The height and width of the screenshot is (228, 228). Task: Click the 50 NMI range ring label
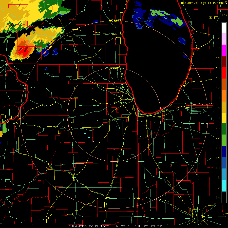pos(114,68)
